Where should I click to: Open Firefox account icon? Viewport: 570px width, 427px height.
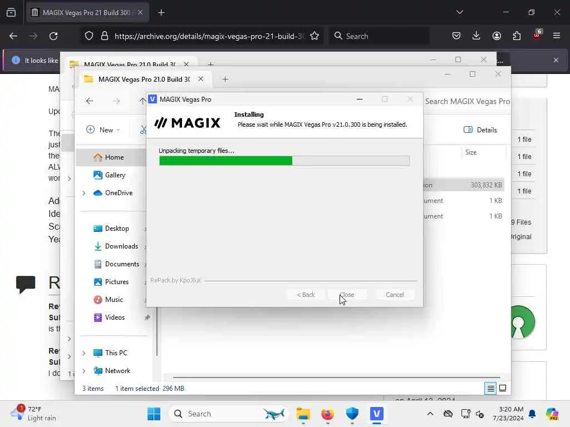[497, 36]
